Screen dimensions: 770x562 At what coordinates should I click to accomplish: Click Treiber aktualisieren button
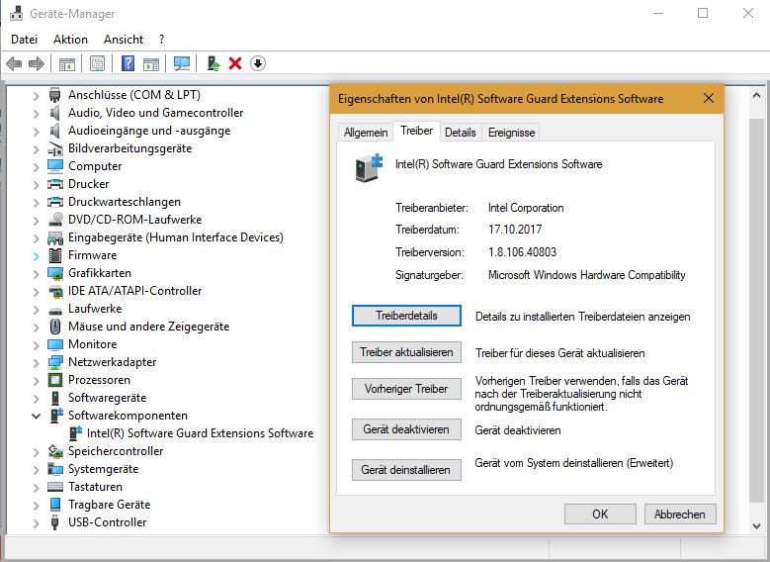(406, 352)
